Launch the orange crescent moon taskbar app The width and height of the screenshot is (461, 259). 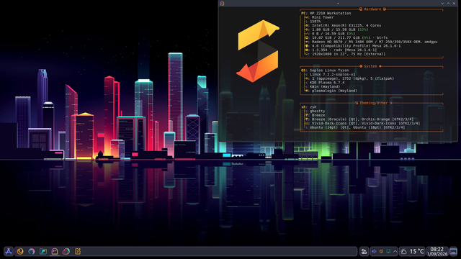[20, 251]
